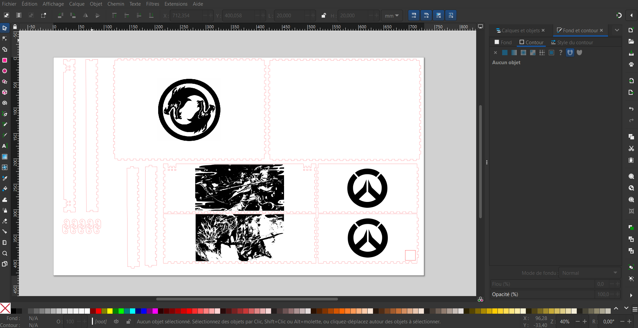Open the mm units dropdown

392,16
